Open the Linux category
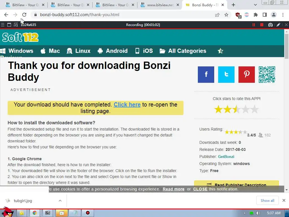The width and height of the screenshot is (289, 217). coord(78,51)
